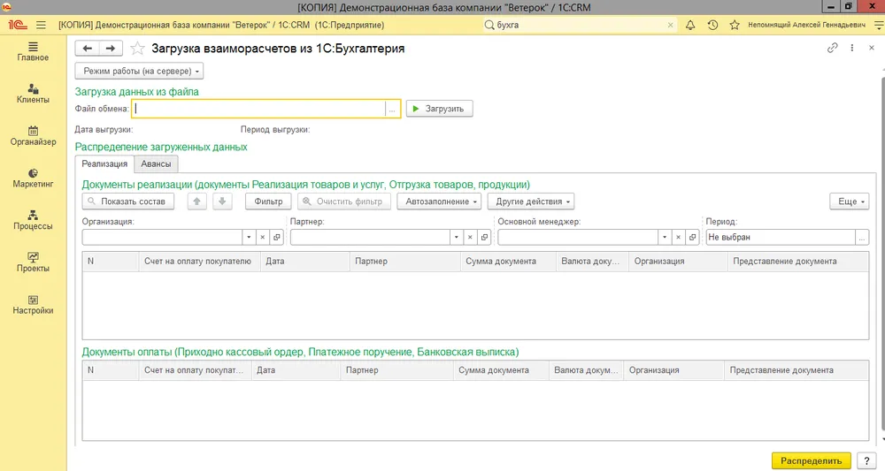Click the 1C logo icon

click(x=18, y=25)
